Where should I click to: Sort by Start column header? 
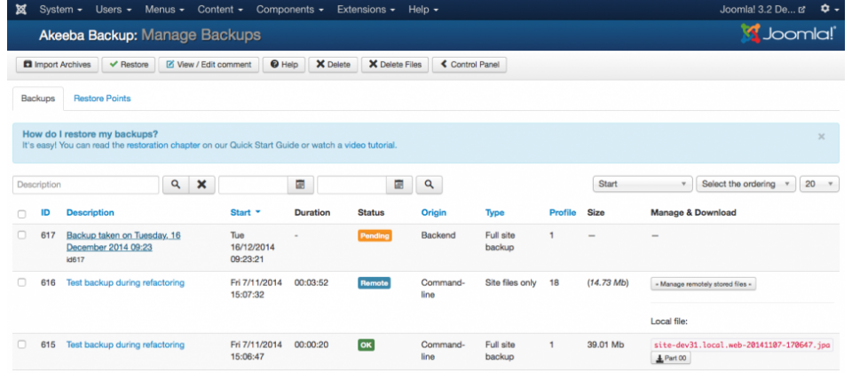(245, 212)
